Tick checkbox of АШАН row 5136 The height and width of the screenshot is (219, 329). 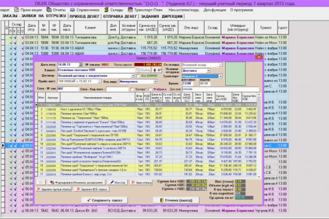(3, 48)
